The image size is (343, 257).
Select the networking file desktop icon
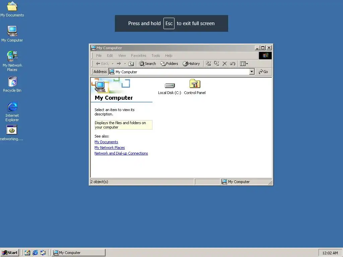(12, 133)
